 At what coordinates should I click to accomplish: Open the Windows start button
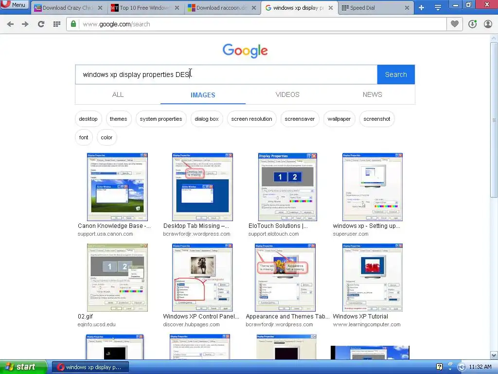(23, 367)
